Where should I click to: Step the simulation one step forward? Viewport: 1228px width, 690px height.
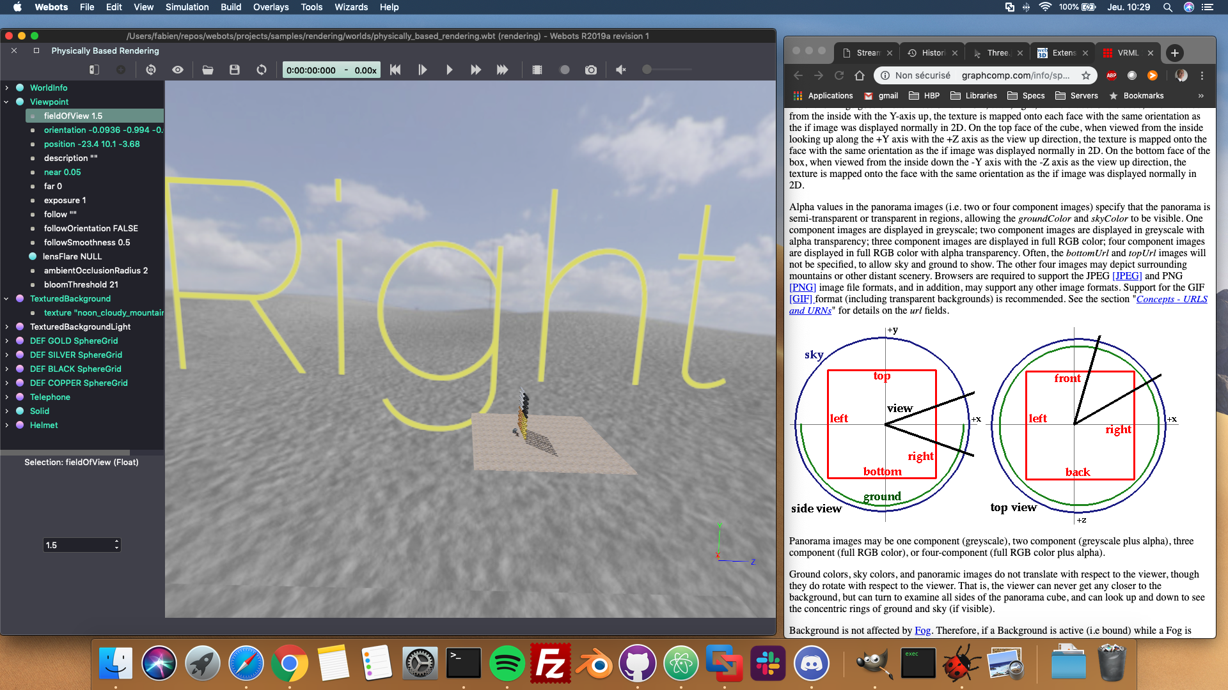click(423, 70)
